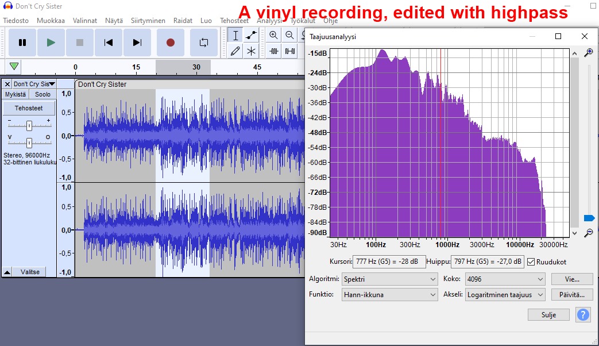Open the Näytä menu
This screenshot has height=346, width=599.
coord(114,21)
